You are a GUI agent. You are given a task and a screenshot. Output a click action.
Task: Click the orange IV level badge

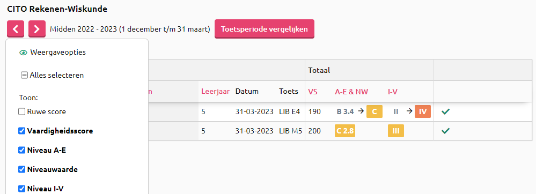423,111
